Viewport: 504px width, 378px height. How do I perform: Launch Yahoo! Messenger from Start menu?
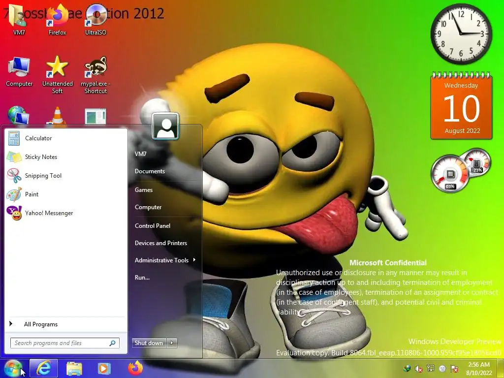66,213
